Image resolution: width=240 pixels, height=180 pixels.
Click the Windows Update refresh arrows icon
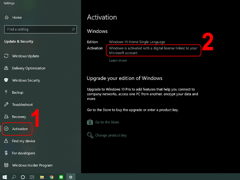click(6, 56)
